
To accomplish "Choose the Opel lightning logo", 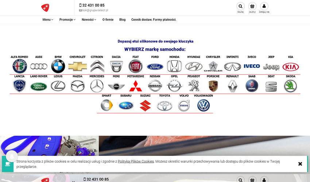I will coord(174,86).
